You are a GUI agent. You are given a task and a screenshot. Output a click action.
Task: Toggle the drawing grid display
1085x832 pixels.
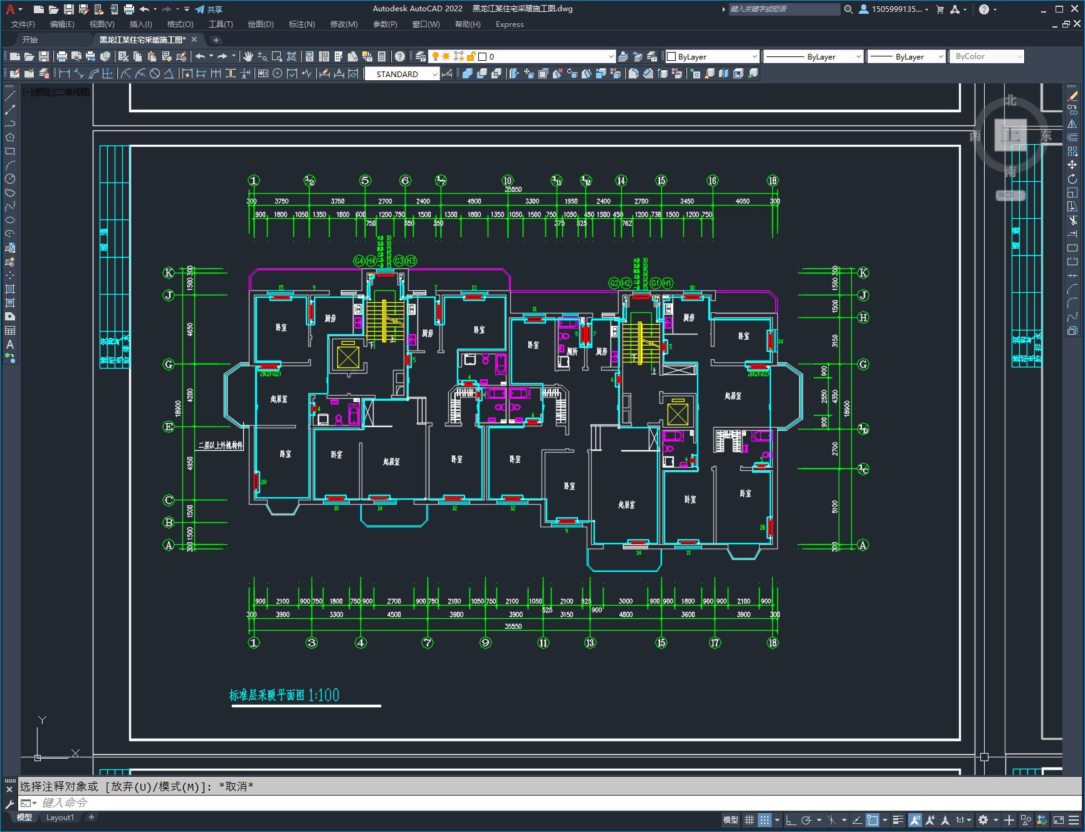tap(749, 819)
